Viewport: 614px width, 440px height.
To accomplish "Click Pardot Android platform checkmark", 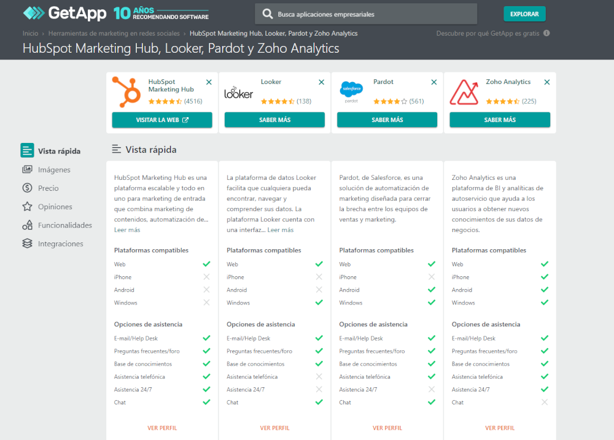I will [x=432, y=290].
